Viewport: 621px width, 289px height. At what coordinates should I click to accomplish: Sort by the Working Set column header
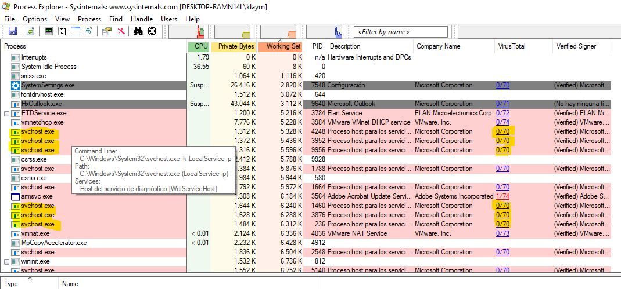[x=281, y=46]
